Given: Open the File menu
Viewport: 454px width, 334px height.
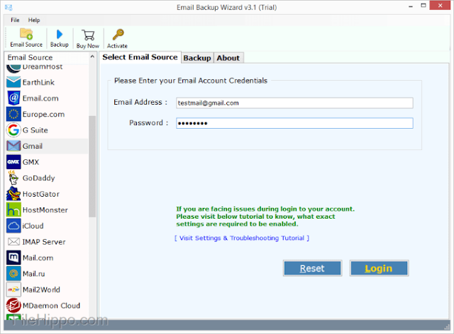Looking at the screenshot, I should (15, 21).
